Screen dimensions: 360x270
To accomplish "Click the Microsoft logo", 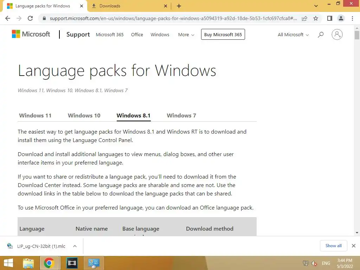I will point(31,34).
